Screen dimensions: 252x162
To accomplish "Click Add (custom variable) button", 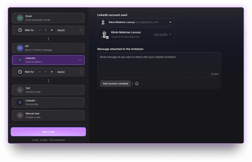I will click(x=115, y=84).
